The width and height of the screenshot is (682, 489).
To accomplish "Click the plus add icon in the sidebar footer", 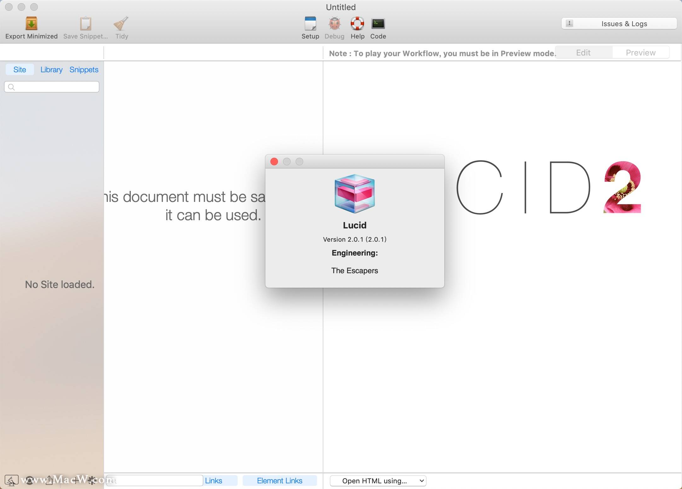I will 76,480.
